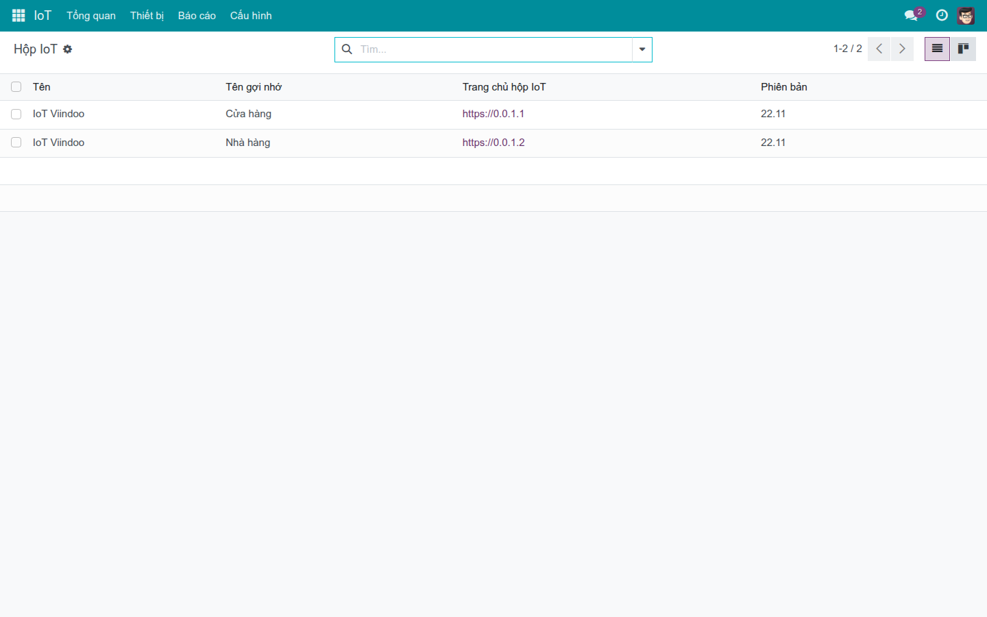Sort by the Tên gợi nhớ column header
Screen dimensions: 987x617
click(254, 87)
